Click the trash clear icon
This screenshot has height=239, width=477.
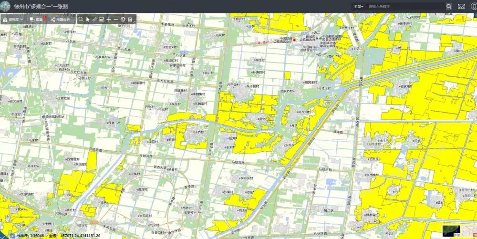coord(130,20)
